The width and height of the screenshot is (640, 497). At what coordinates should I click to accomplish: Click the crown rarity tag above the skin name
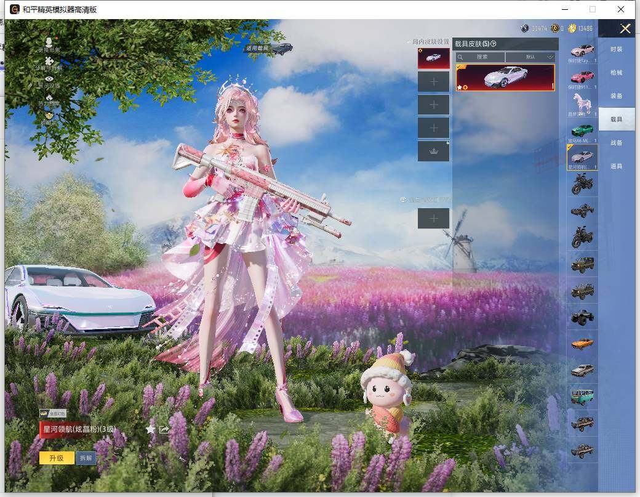pos(53,414)
